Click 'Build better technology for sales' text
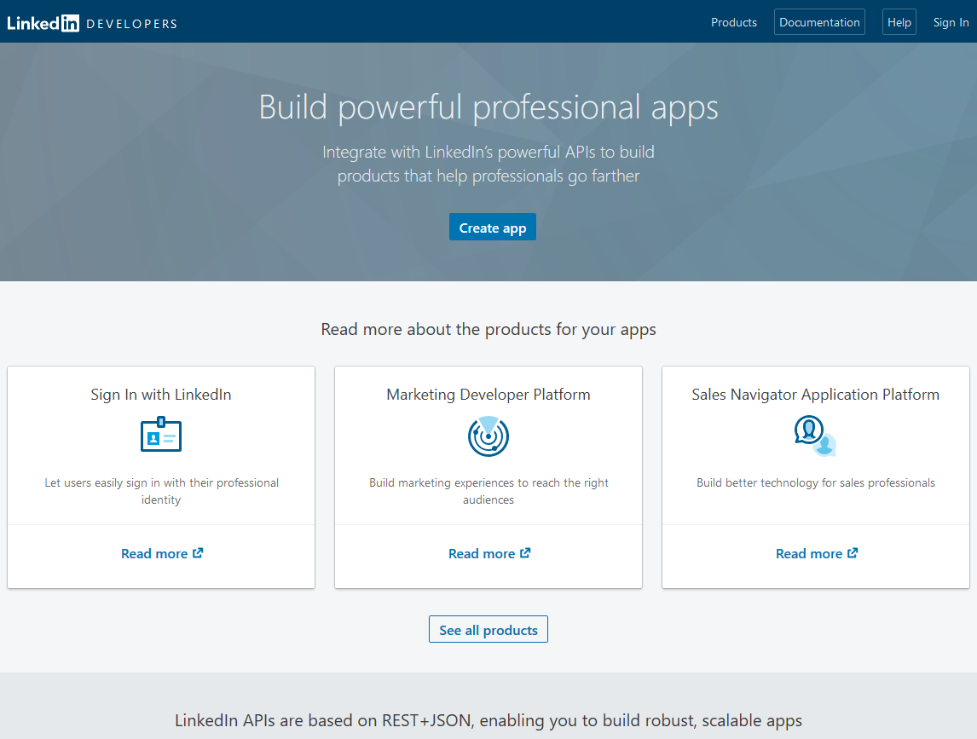This screenshot has width=977, height=739. pos(816,483)
